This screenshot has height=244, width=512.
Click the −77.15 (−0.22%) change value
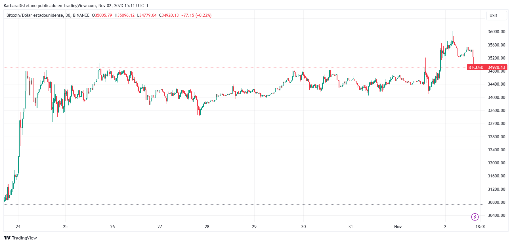pos(196,15)
